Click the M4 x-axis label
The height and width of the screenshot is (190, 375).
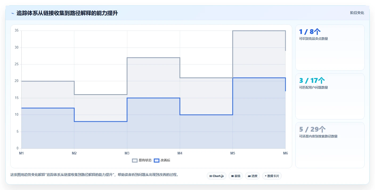[180, 153]
